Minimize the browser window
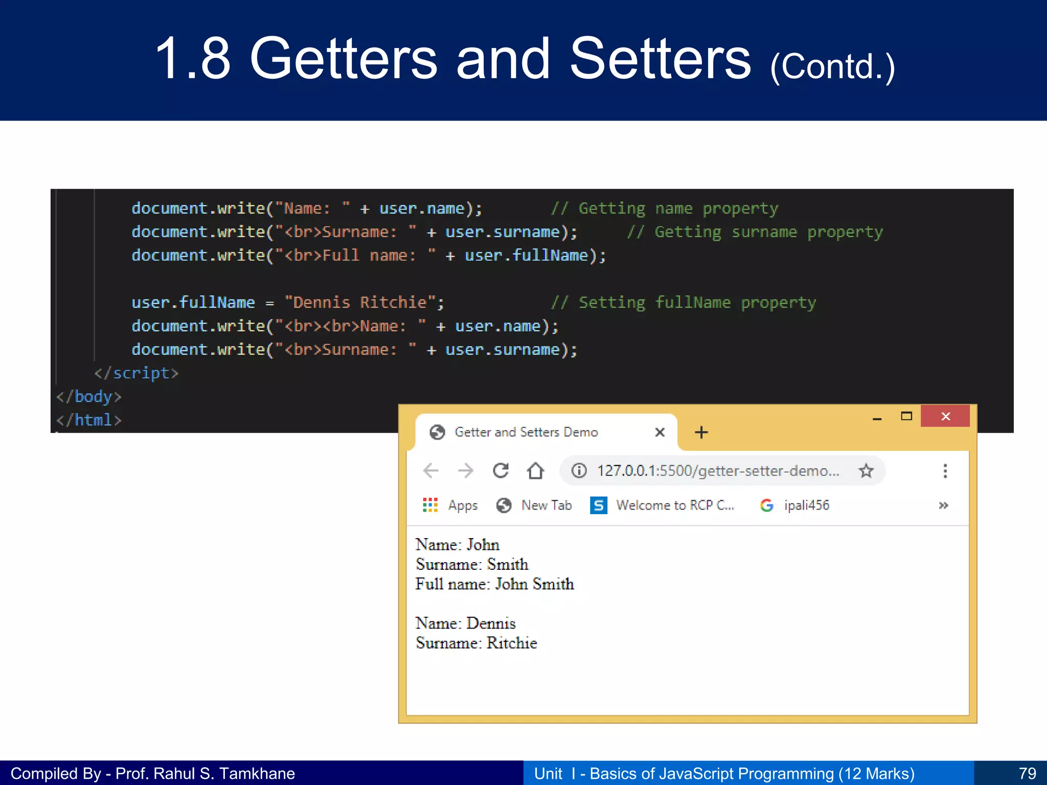 [877, 419]
